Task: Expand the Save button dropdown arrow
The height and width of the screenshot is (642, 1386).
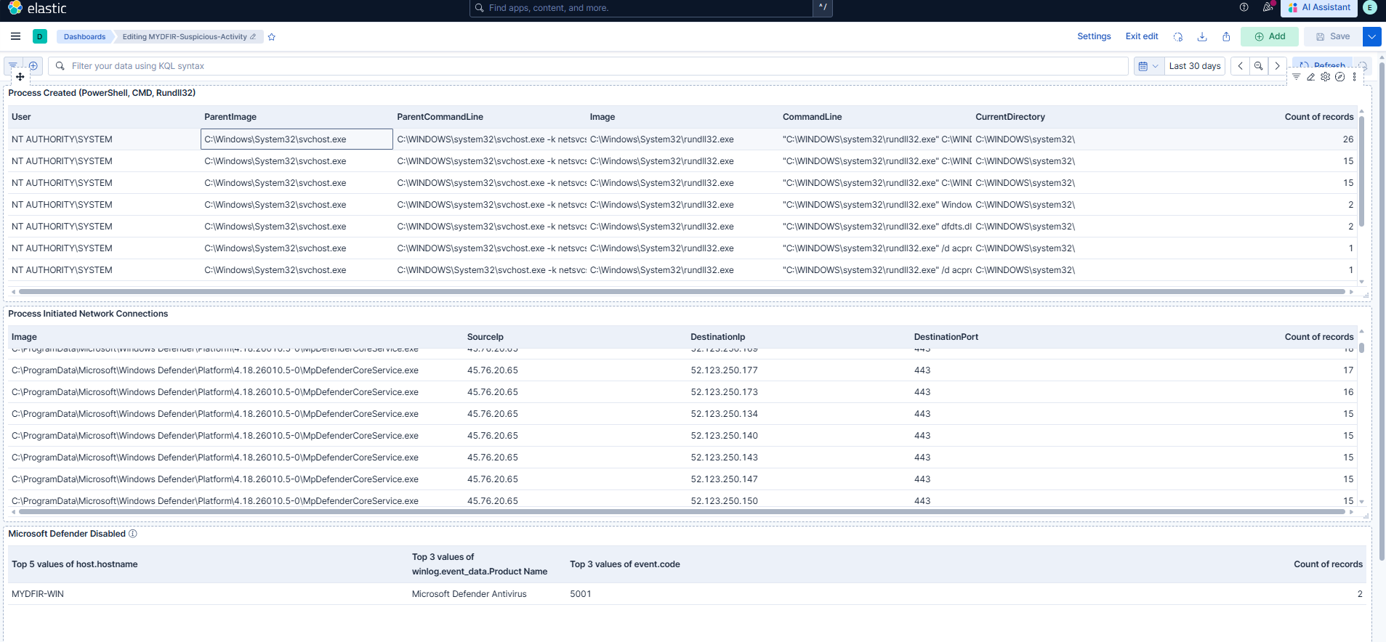Action: point(1371,36)
